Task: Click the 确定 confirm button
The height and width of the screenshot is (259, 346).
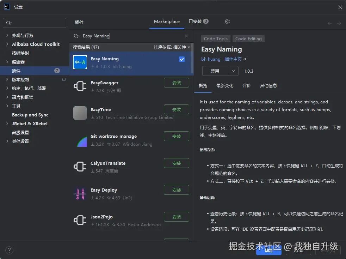Action: tap(269, 251)
